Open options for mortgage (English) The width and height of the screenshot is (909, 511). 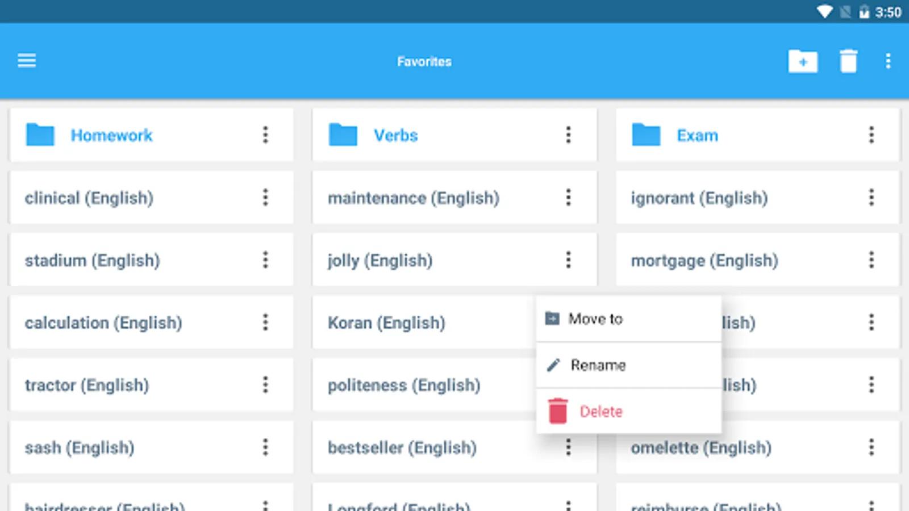[871, 260]
